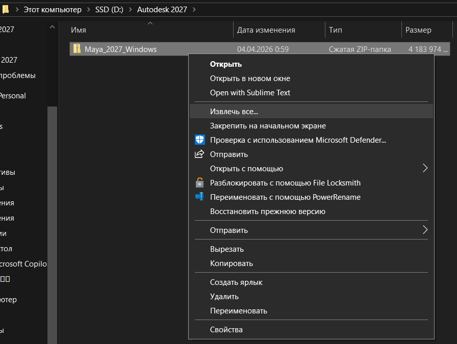Image resolution: width=457 pixels, height=344 pixels.
Task: Click the navigation pane scroll-up arrow
Action: tap(52, 27)
